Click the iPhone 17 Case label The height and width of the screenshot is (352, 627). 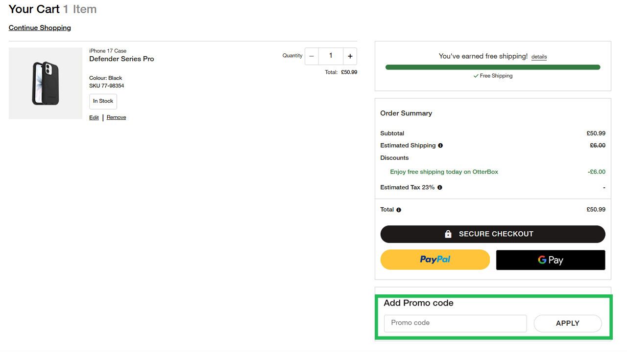click(108, 51)
